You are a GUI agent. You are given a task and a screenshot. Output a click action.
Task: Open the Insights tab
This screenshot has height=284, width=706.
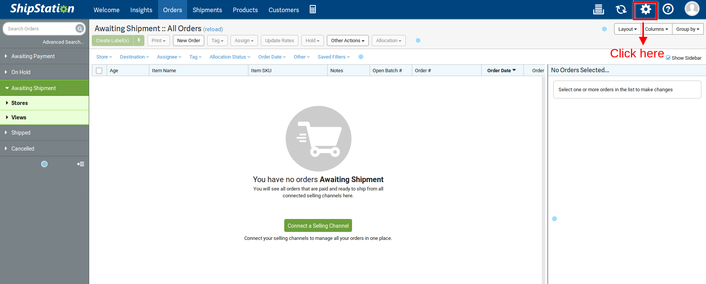click(x=141, y=10)
